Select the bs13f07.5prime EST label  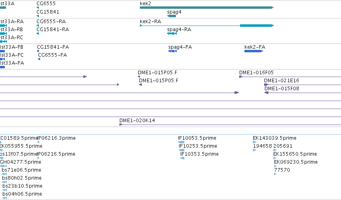point(19,154)
